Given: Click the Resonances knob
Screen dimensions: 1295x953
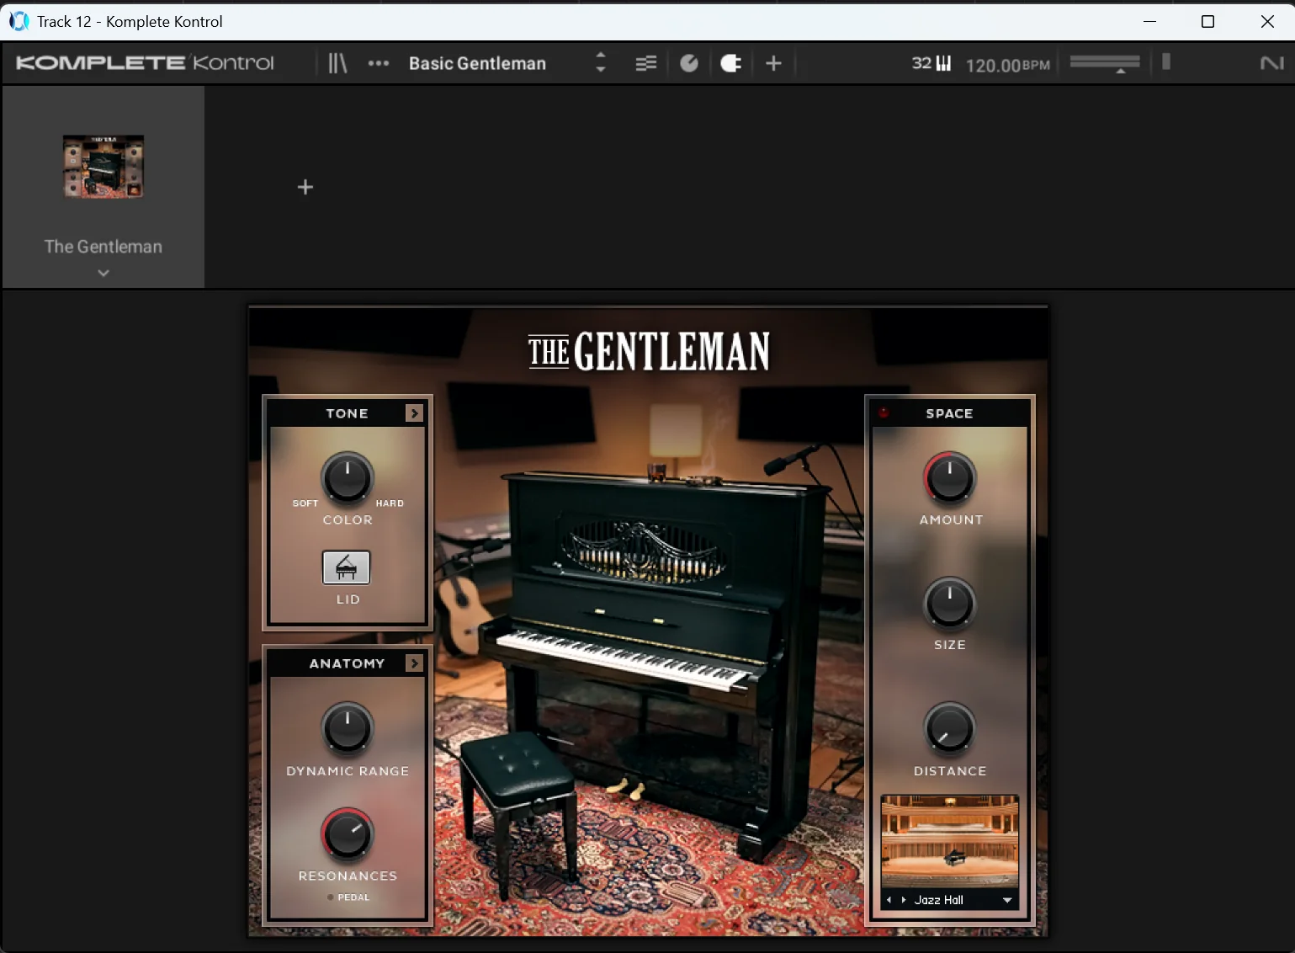Looking at the screenshot, I should [x=348, y=833].
